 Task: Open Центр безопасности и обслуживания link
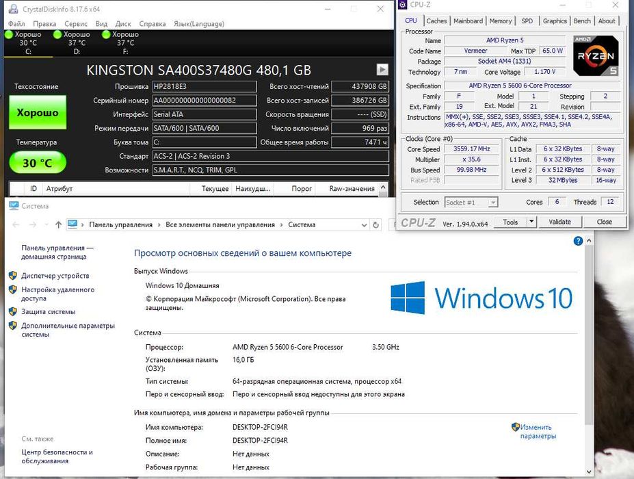tap(57, 456)
